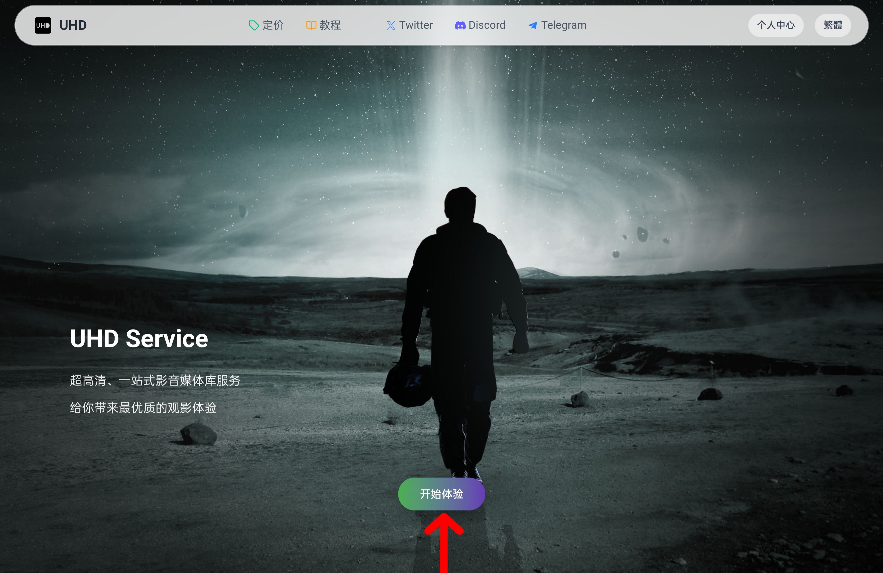The height and width of the screenshot is (573, 883).
Task: Open 个人中心 personal center
Action: 776,25
